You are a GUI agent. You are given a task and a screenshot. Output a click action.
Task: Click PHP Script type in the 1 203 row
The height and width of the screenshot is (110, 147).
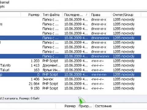coord(50,61)
